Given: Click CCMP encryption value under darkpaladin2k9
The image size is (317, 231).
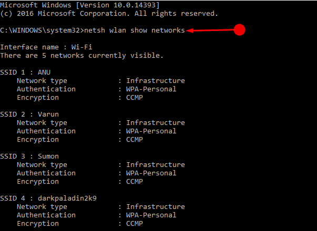Looking at the screenshot, I should point(134,223).
